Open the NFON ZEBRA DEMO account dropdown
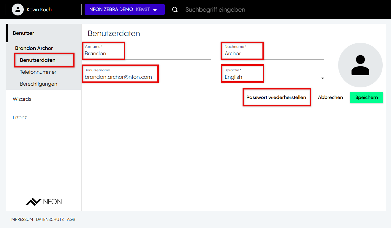This screenshot has width=391, height=228. [x=124, y=10]
